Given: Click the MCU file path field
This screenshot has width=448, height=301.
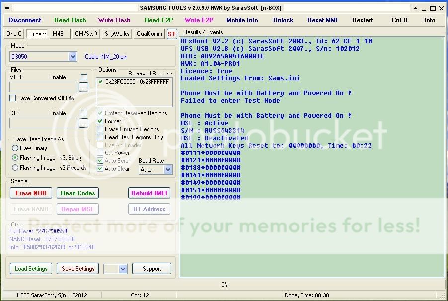Looking at the screenshot, I should coord(43,87).
